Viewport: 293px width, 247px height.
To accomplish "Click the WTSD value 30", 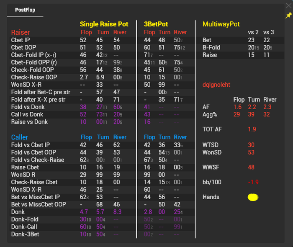I will point(251,145).
